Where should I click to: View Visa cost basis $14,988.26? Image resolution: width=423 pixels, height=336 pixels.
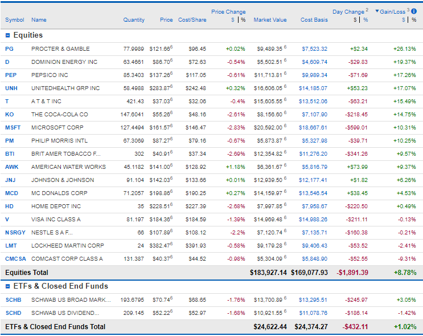tap(313, 220)
